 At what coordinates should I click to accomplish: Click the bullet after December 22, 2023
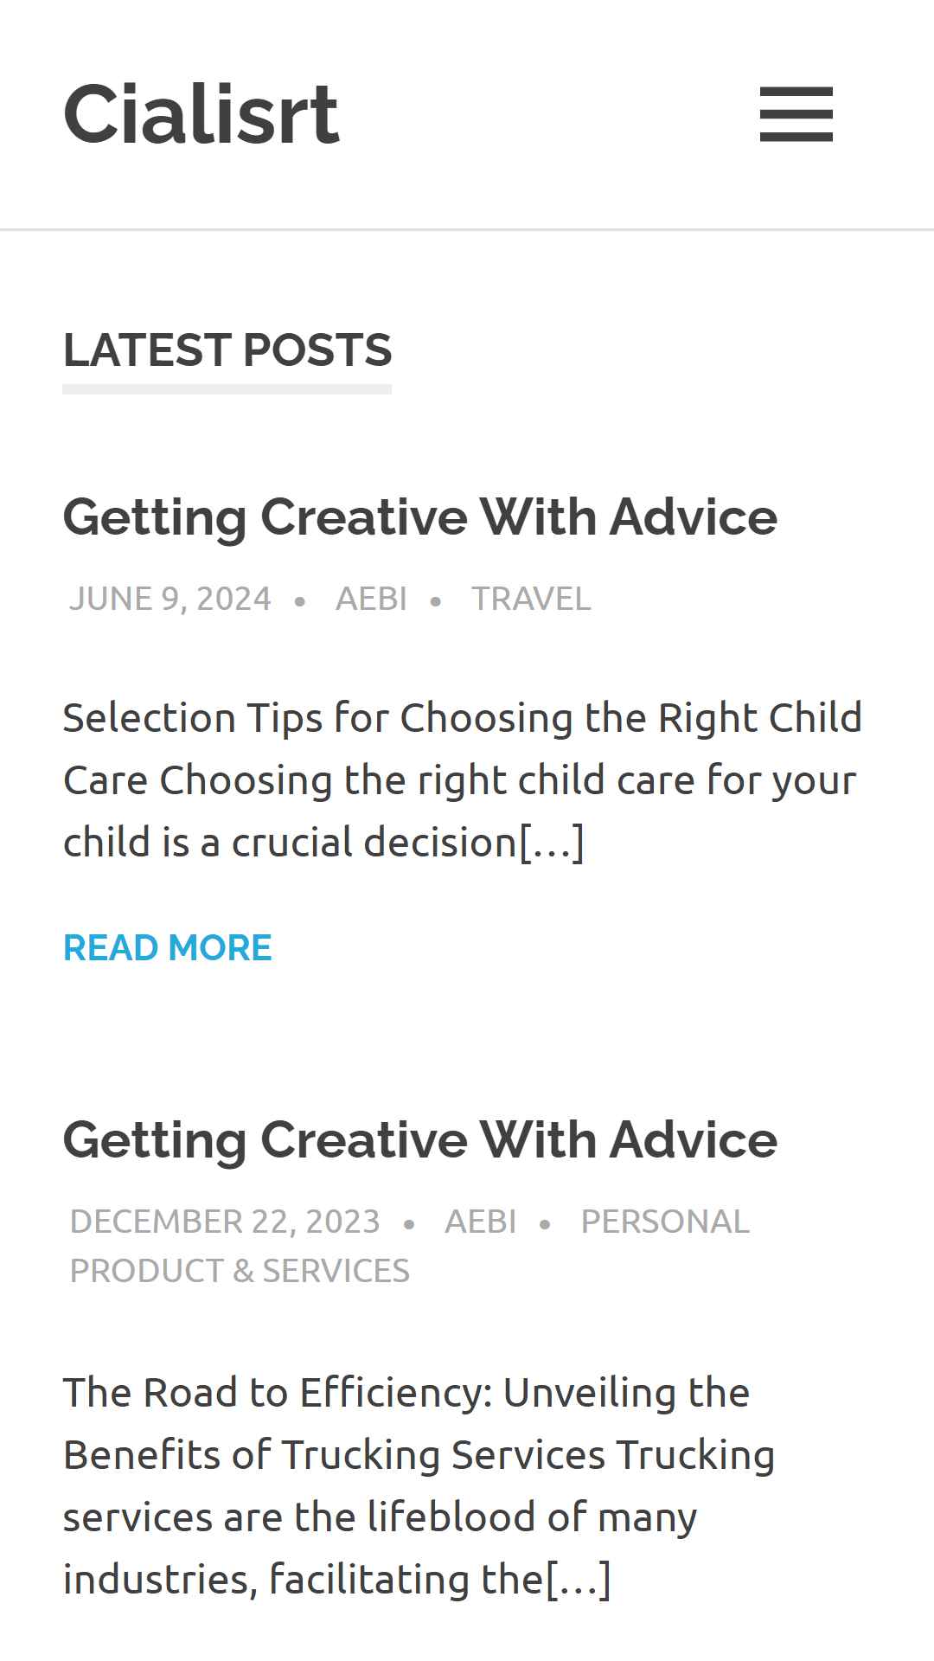409,1223
